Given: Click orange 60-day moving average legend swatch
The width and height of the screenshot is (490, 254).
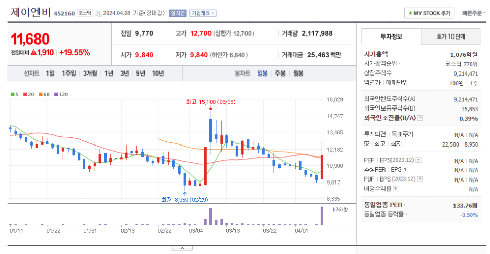Looking at the screenshot, I should 40,94.
